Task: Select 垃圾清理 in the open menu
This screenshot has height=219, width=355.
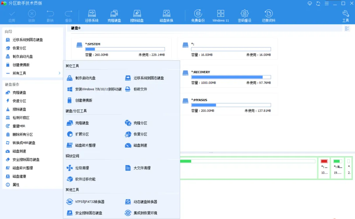Action: point(82,168)
